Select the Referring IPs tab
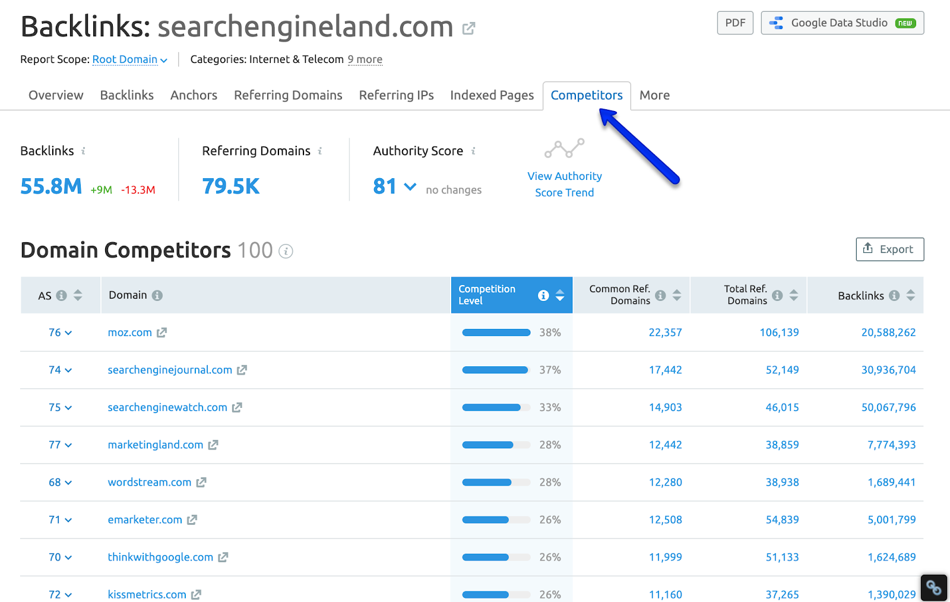Viewport: 950px width, 602px height. point(396,95)
